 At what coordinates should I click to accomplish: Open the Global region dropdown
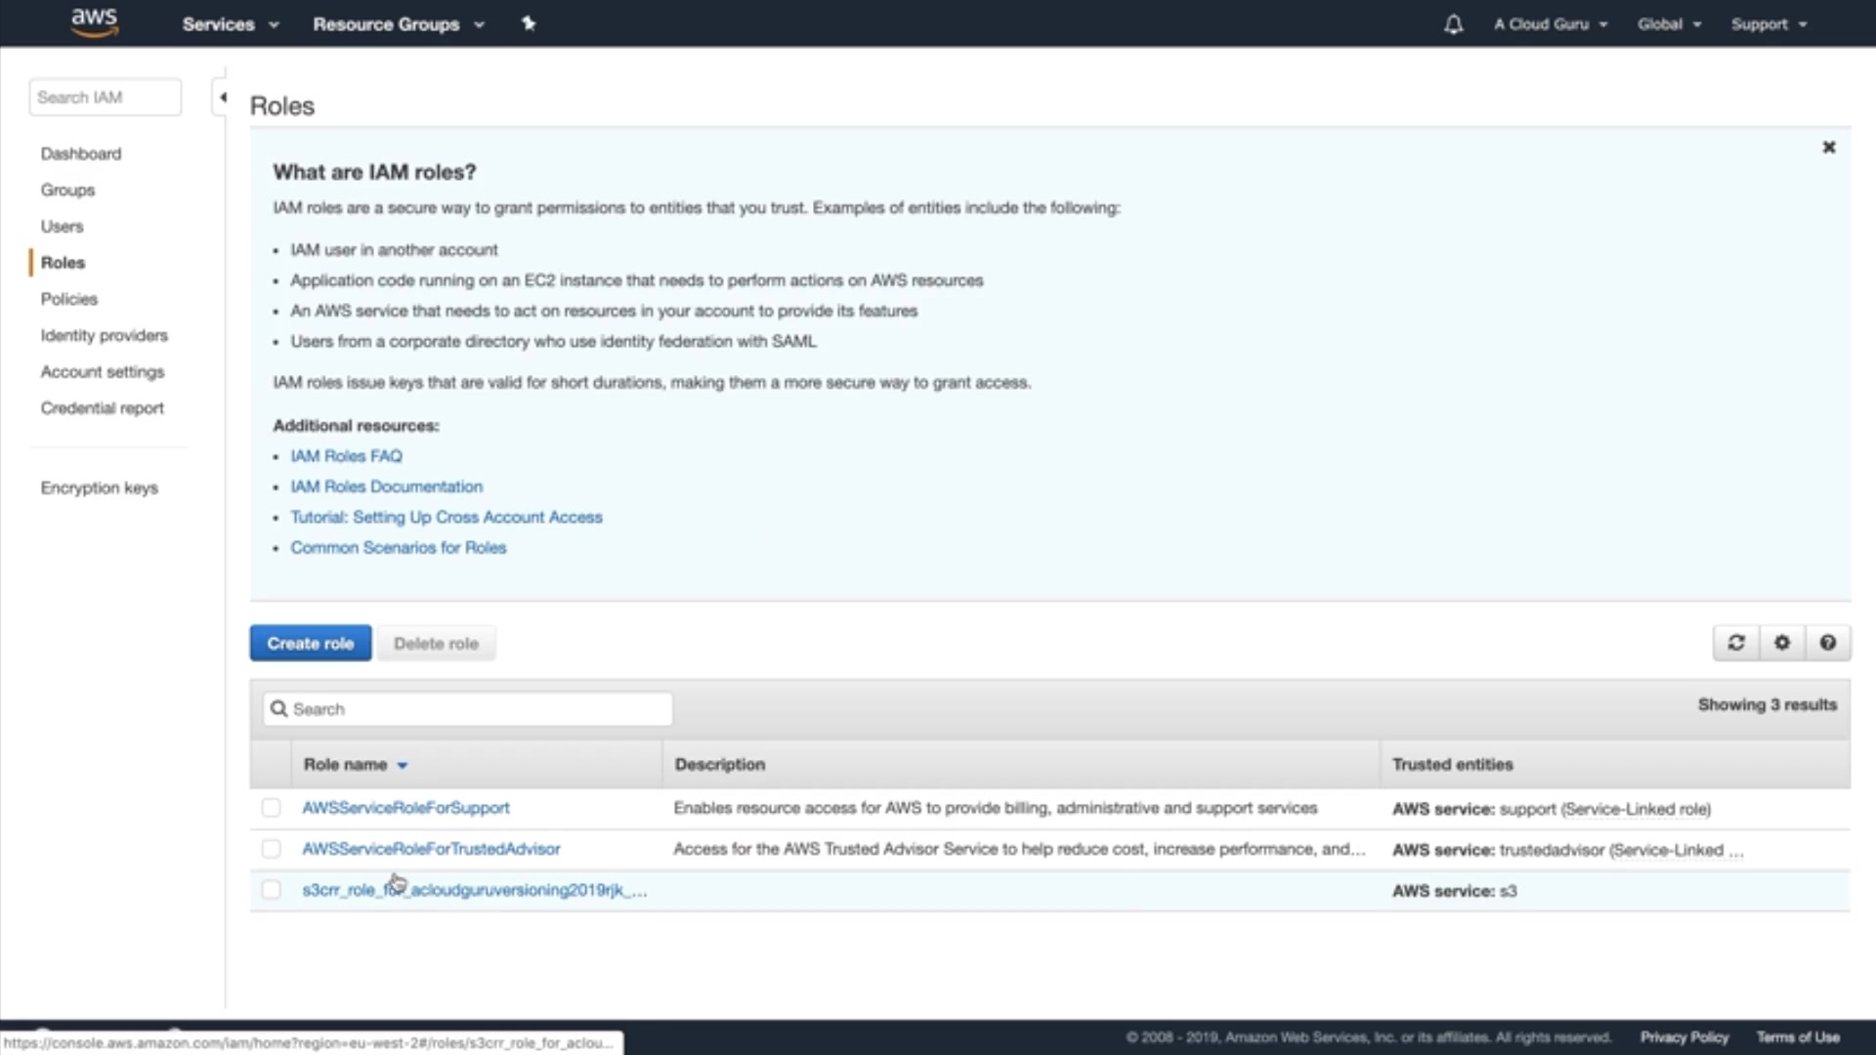(1669, 24)
